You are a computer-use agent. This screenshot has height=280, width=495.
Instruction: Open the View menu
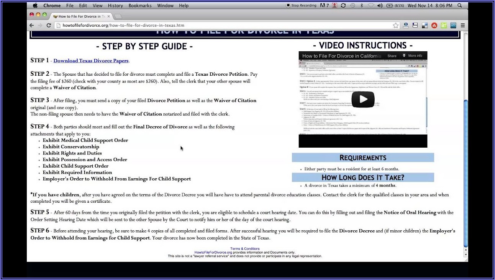coord(98,5)
